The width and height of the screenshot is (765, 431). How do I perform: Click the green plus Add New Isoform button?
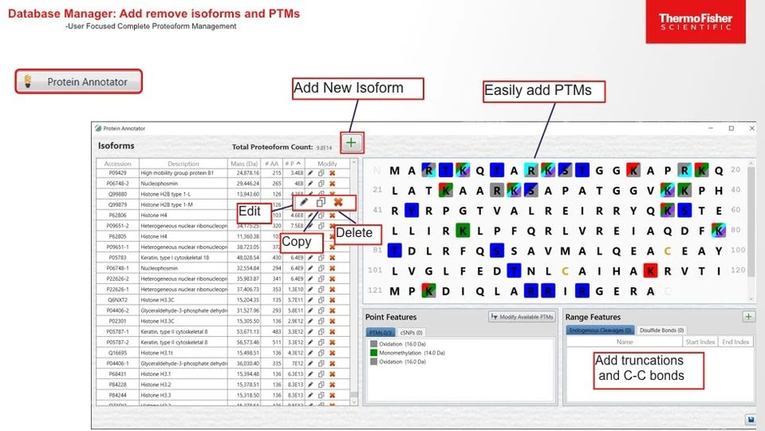pyautogui.click(x=351, y=143)
